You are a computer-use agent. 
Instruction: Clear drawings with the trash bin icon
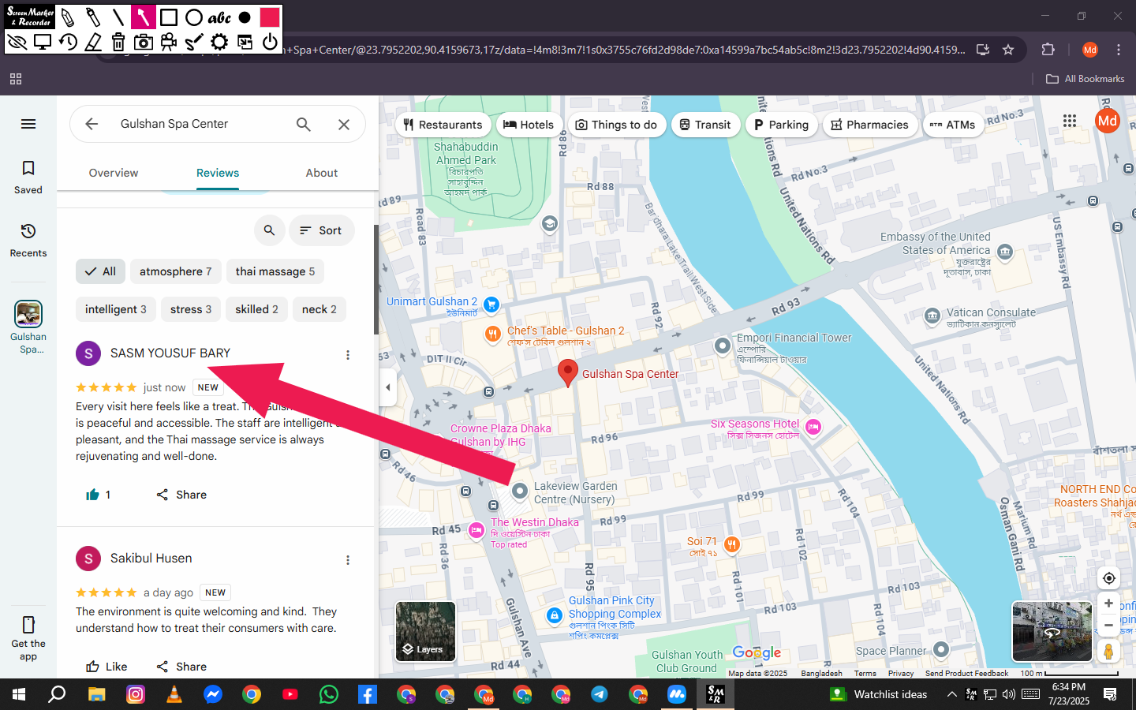pyautogui.click(x=118, y=42)
